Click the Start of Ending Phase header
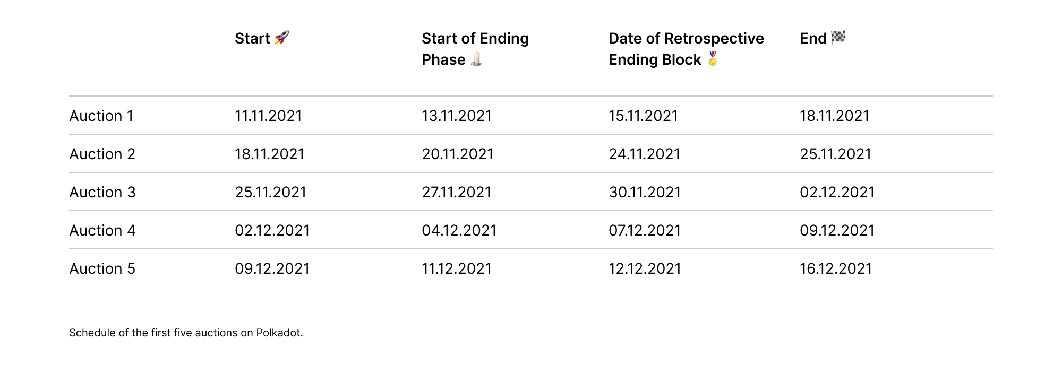1062x365 pixels. coord(475,49)
